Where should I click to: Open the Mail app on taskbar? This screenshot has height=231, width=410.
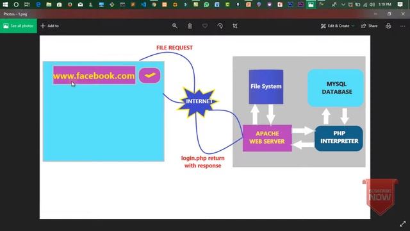[x=80, y=4]
